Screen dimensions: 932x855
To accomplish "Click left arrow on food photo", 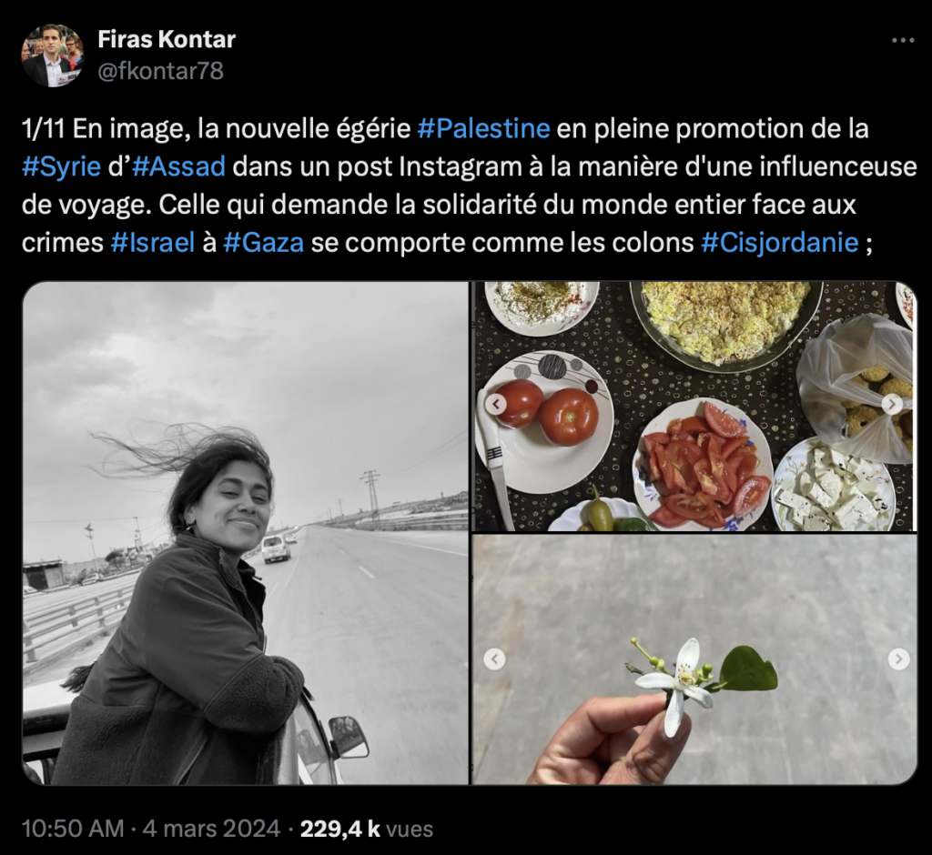I will pos(496,404).
